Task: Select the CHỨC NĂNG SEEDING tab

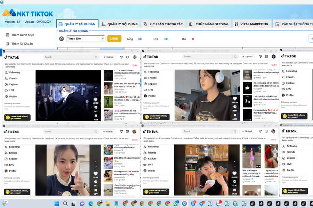Action: tap(209, 24)
